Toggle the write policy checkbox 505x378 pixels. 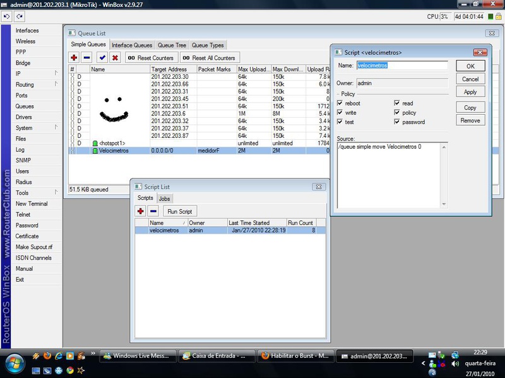(x=340, y=113)
